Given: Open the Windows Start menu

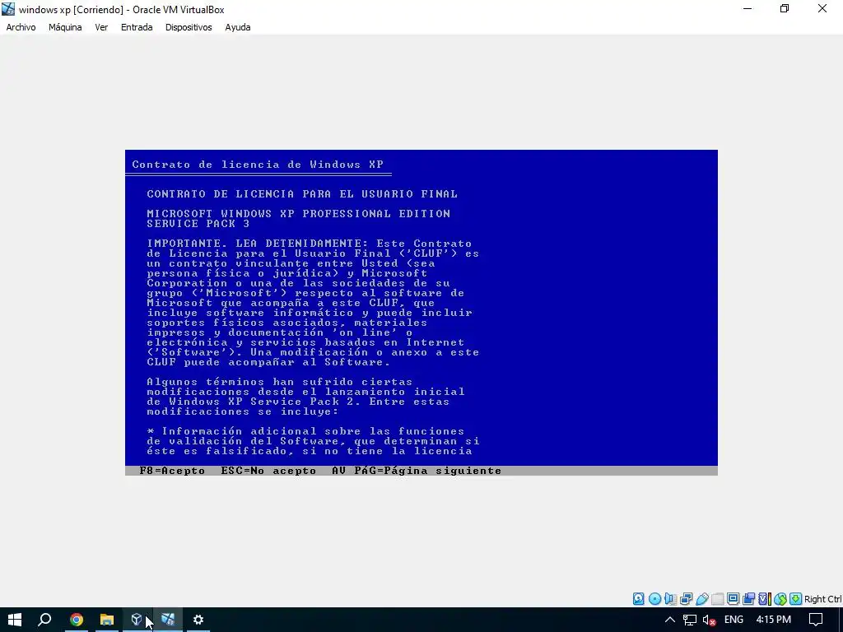Looking at the screenshot, I should [15, 620].
